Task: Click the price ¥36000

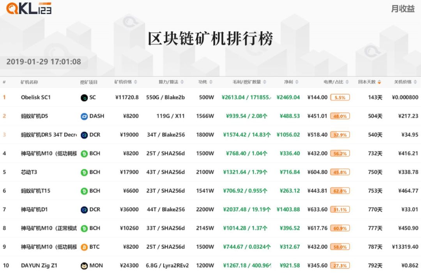Action: tap(129, 210)
